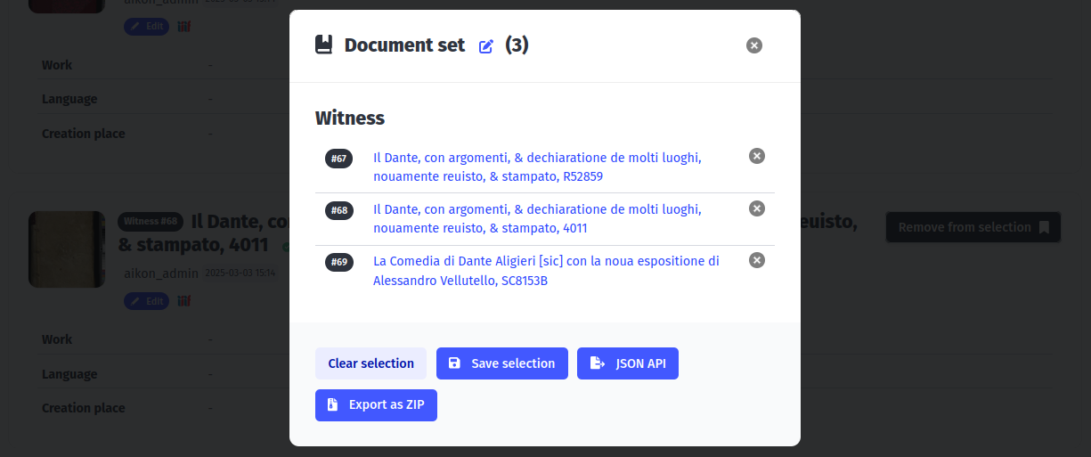Remove witness #68 from the set
Image resolution: width=1091 pixels, height=457 pixels.
(756, 208)
